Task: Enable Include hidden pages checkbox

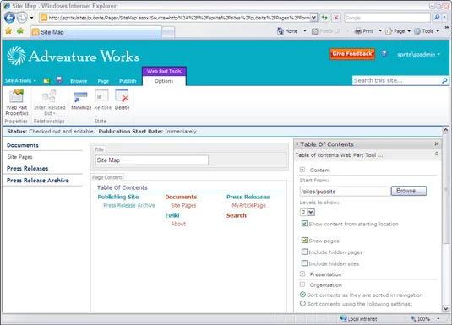Action: (304, 252)
